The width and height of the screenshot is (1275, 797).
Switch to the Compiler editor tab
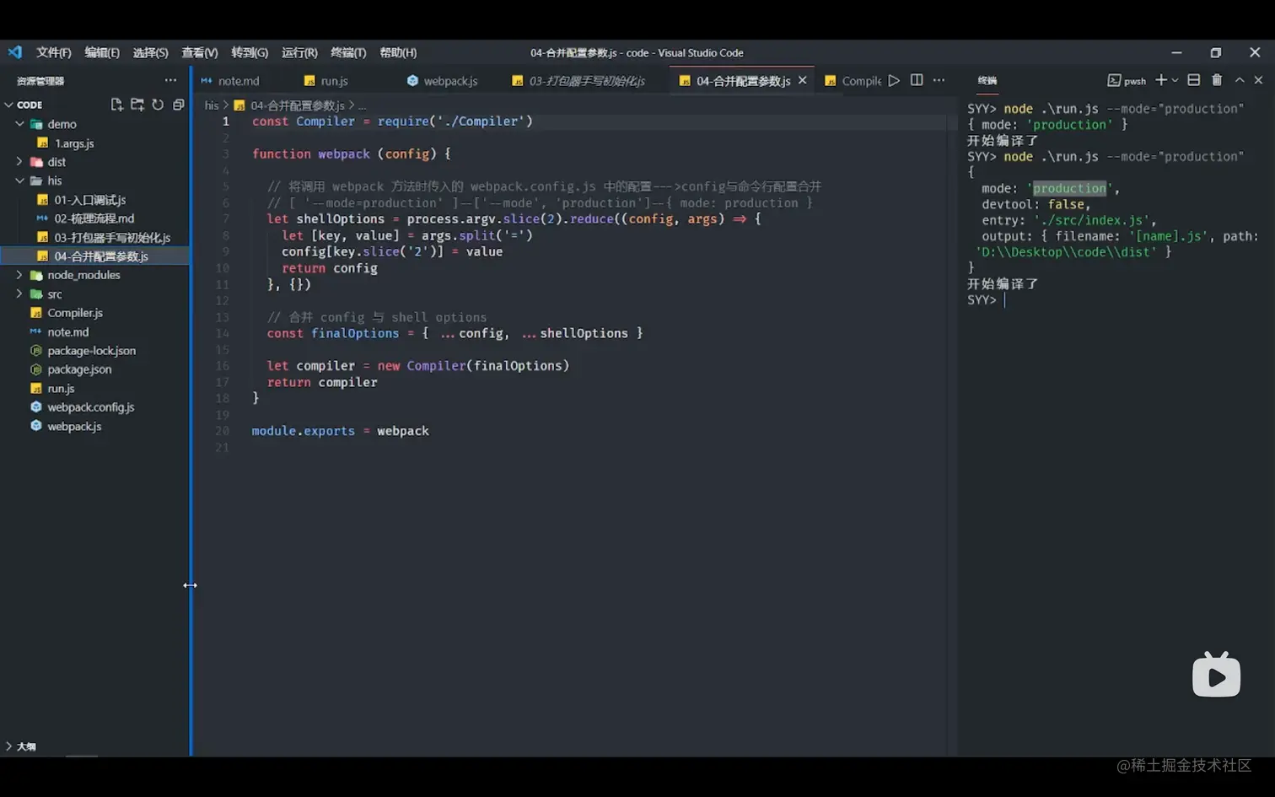pyautogui.click(x=861, y=81)
